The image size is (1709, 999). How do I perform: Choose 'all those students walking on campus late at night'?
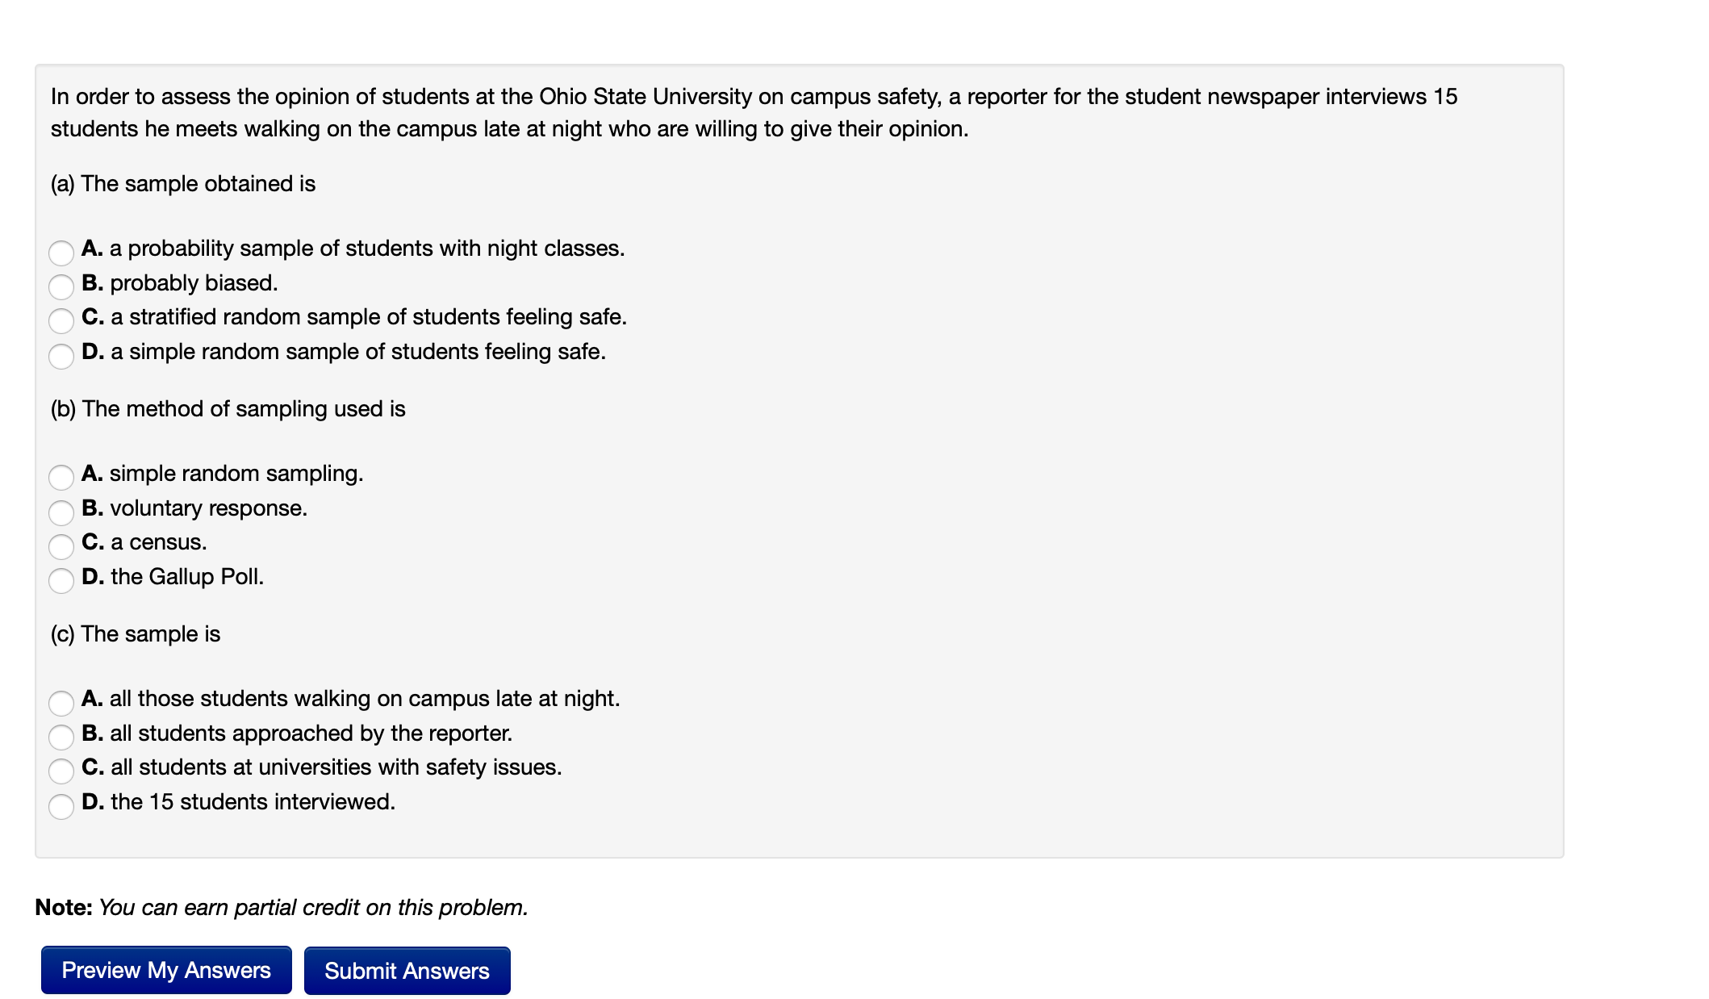(x=61, y=704)
